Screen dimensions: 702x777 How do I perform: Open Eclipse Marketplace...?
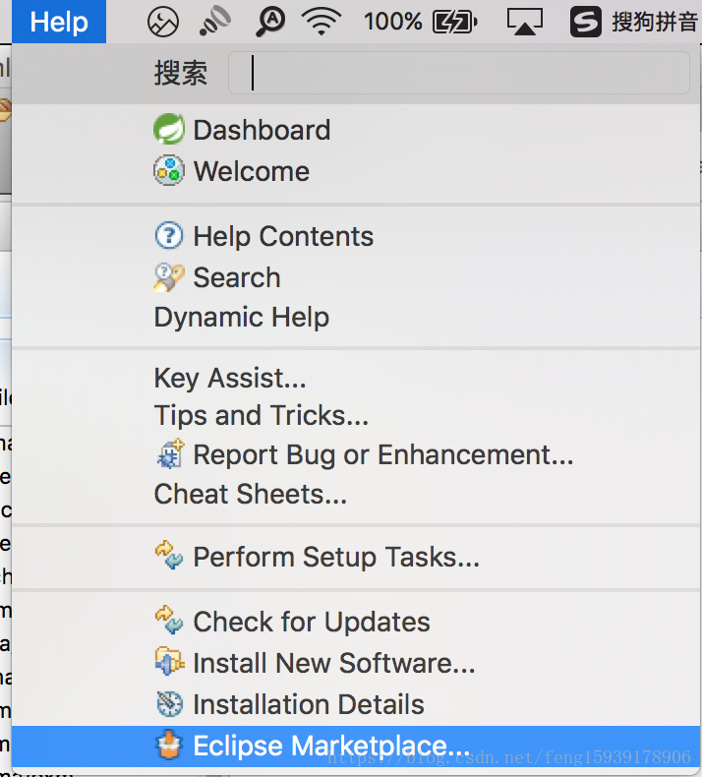click(356, 747)
